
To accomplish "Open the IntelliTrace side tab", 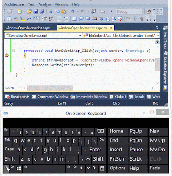I will tap(165, 38).
